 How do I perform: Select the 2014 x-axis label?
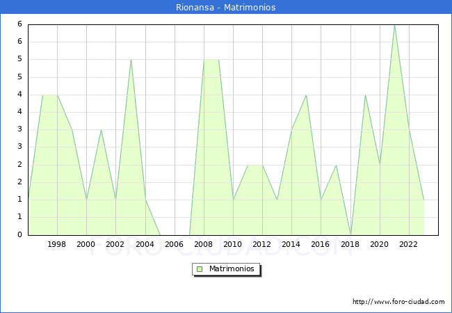coord(291,244)
